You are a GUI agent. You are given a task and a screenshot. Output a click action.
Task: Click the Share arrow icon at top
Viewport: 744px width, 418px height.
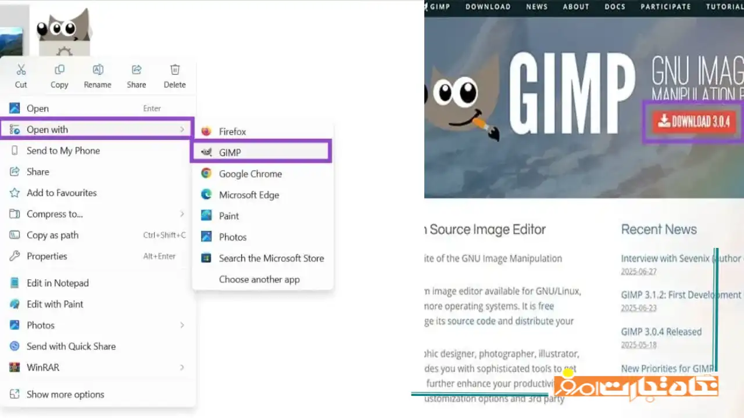coord(137,70)
